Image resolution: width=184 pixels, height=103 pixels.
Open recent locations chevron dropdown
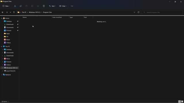click(10, 12)
